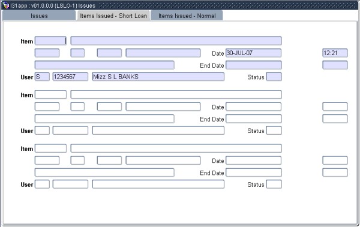Screen dimensions: 360x227
Task: Click the item description field in the second record
Action: (176, 95)
